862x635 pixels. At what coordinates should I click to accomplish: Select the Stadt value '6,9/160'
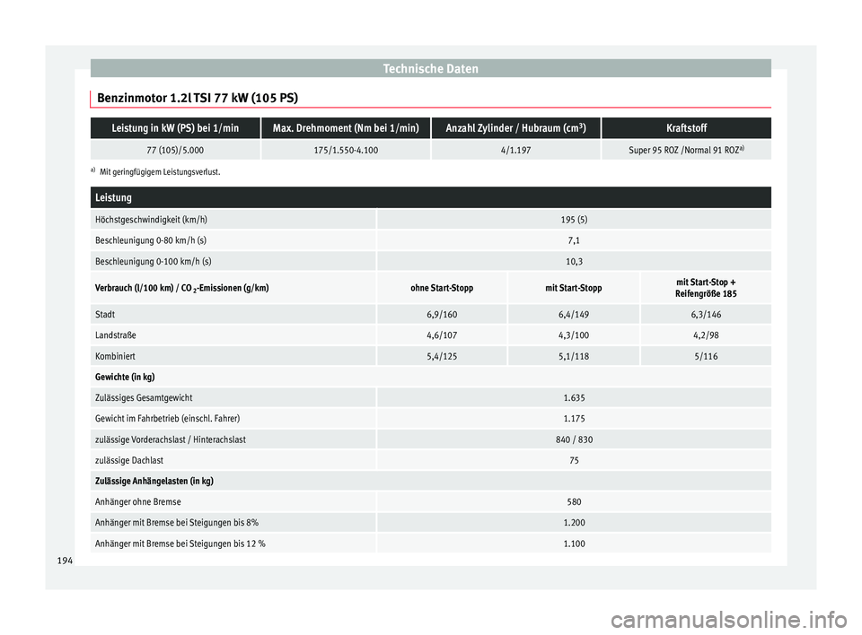click(442, 314)
